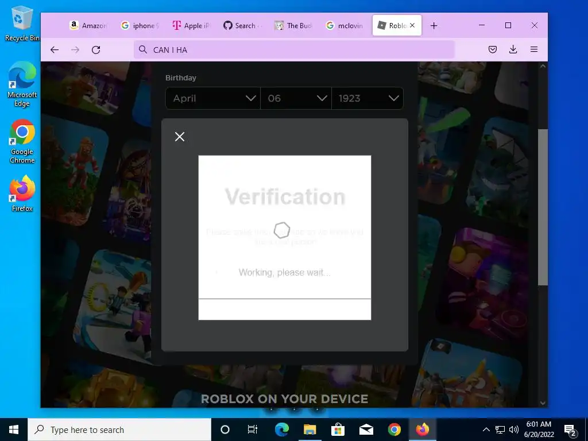
Task: Open Microsoft Store from the taskbar
Action: pos(338,430)
